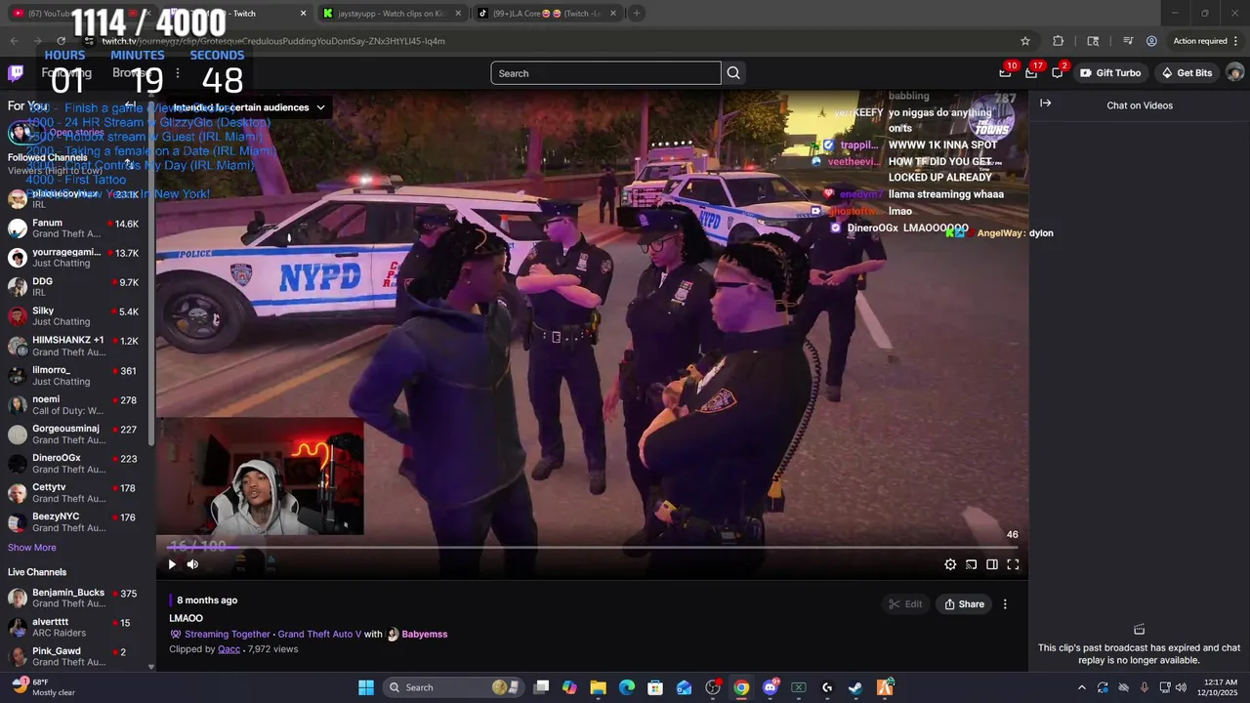Open Chrome media controls icon
Image resolution: width=1250 pixels, height=703 pixels.
click(x=1128, y=41)
